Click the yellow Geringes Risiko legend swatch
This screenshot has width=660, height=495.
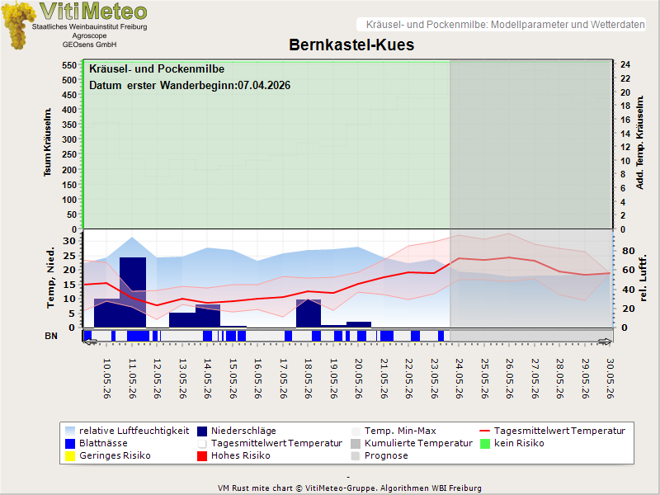70,456
